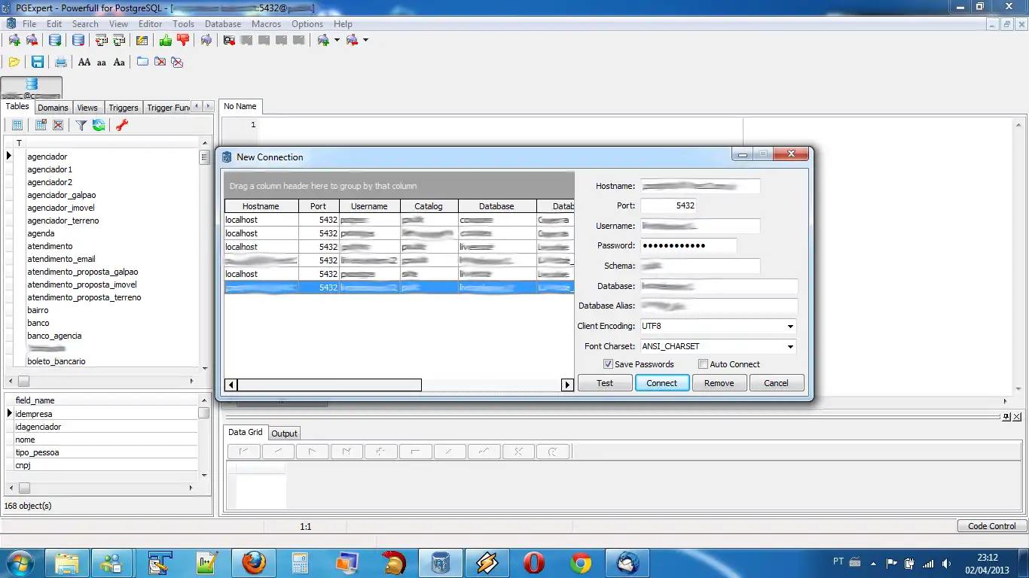Image resolution: width=1029 pixels, height=578 pixels.
Task: Click the Connect button
Action: (662, 383)
